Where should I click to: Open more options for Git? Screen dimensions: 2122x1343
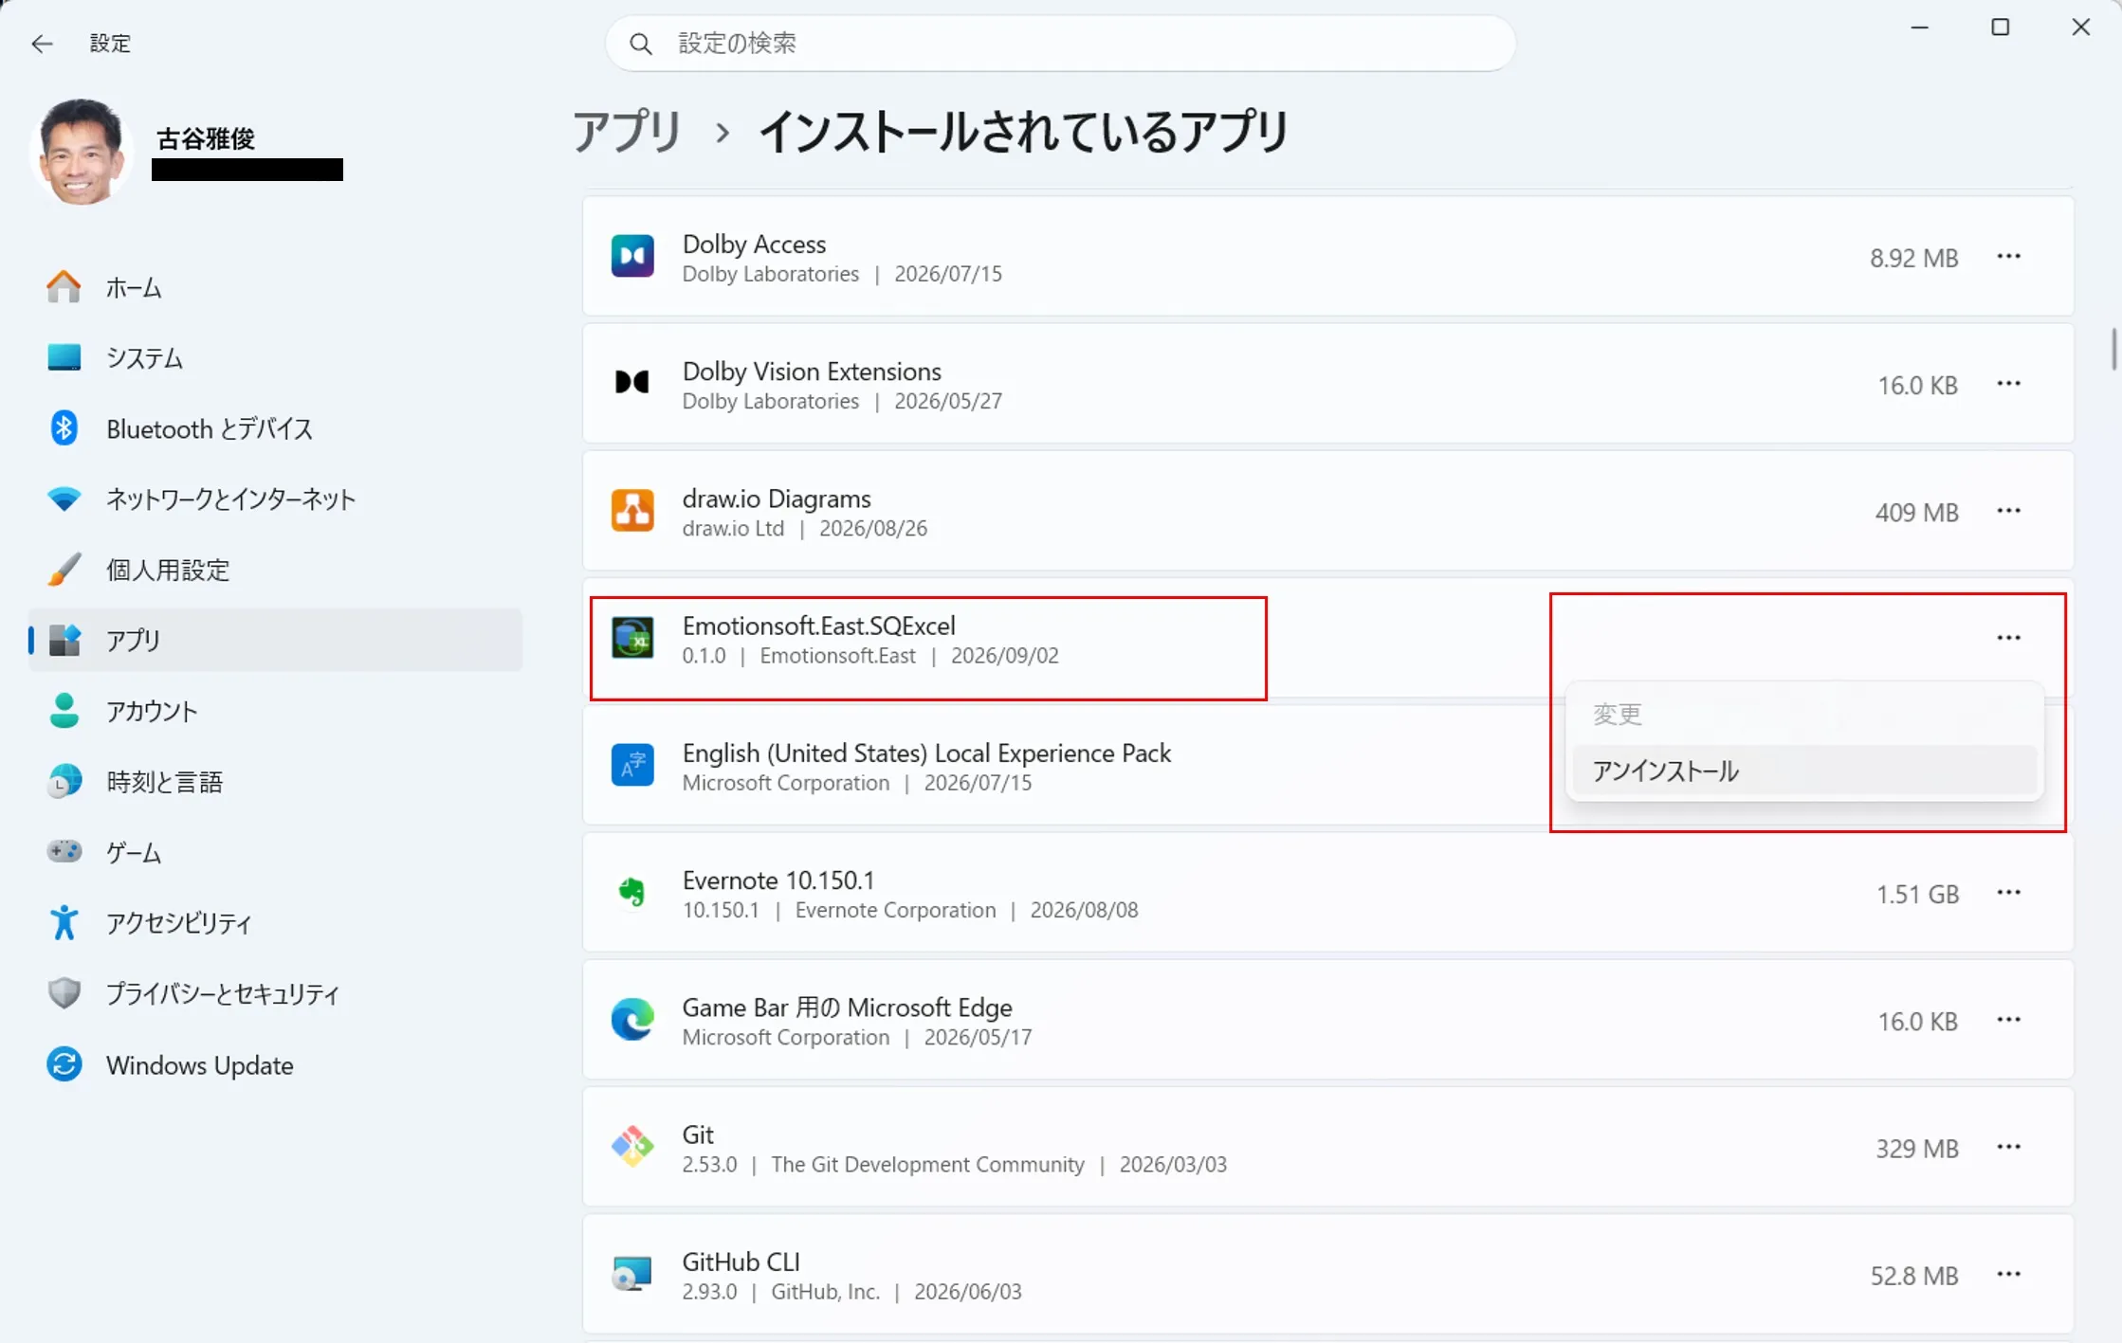coord(2009,1147)
